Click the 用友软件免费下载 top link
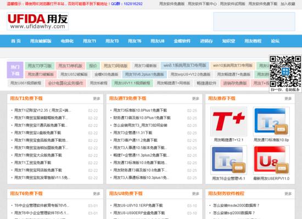 tap(262, 4)
